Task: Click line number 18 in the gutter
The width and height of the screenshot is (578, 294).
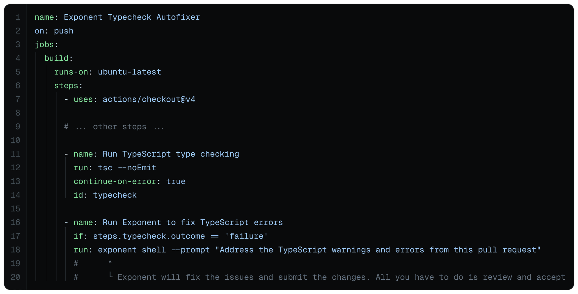Action: click(x=16, y=250)
